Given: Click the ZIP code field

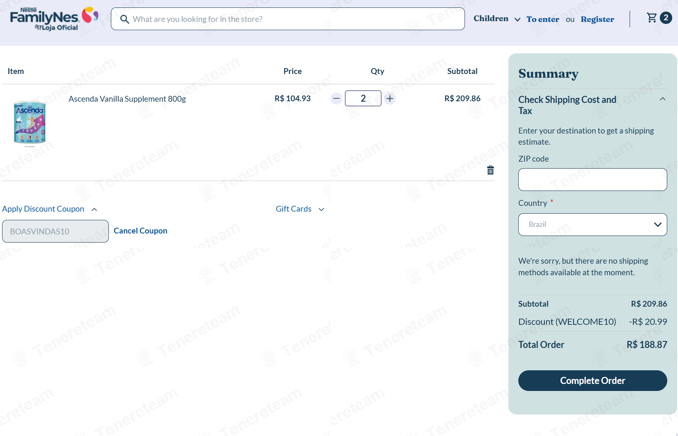Looking at the screenshot, I should point(592,179).
